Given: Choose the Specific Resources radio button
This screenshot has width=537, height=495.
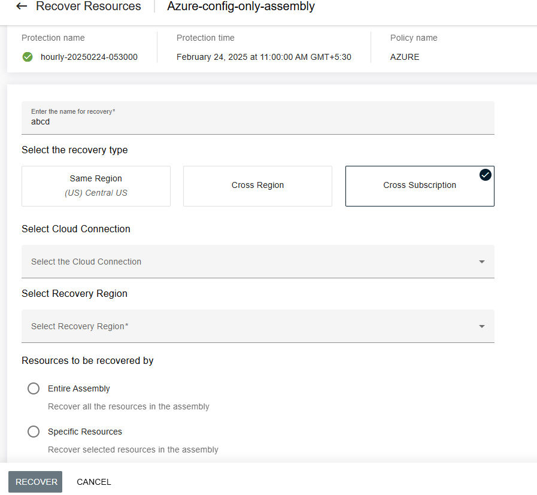Looking at the screenshot, I should click(34, 432).
